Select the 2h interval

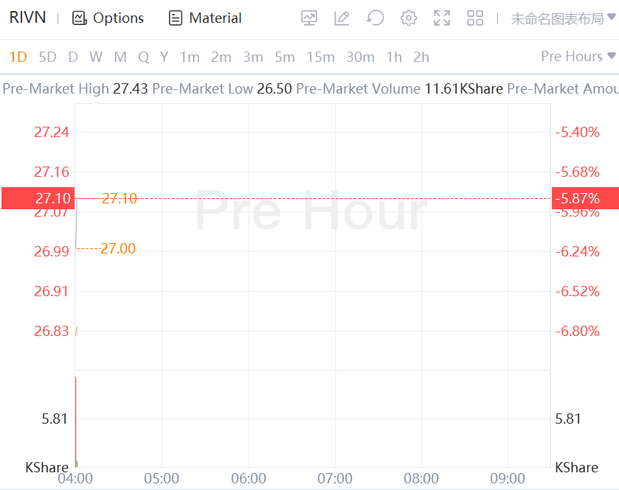pos(421,57)
